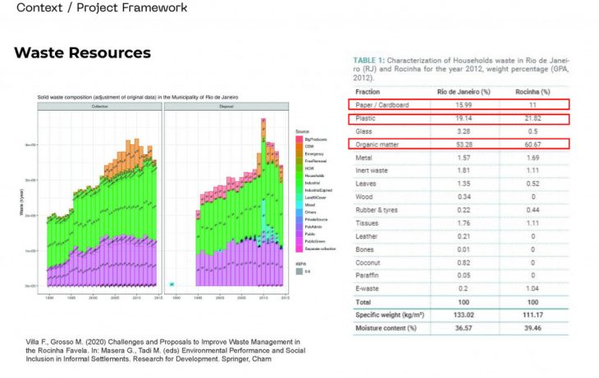Click the Waste Resources slide heading

(82, 53)
